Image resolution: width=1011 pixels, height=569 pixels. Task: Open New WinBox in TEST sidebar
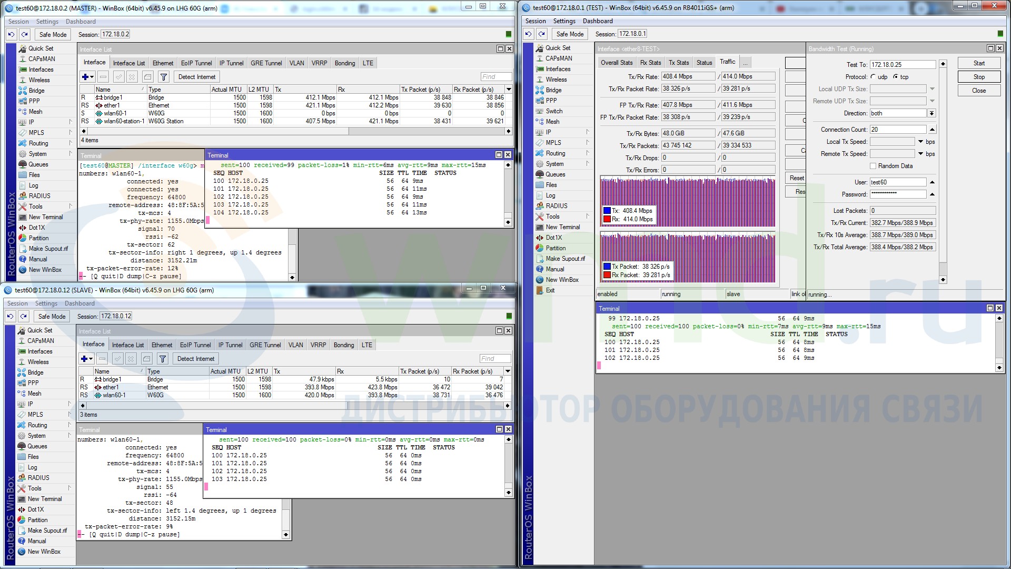click(x=562, y=280)
